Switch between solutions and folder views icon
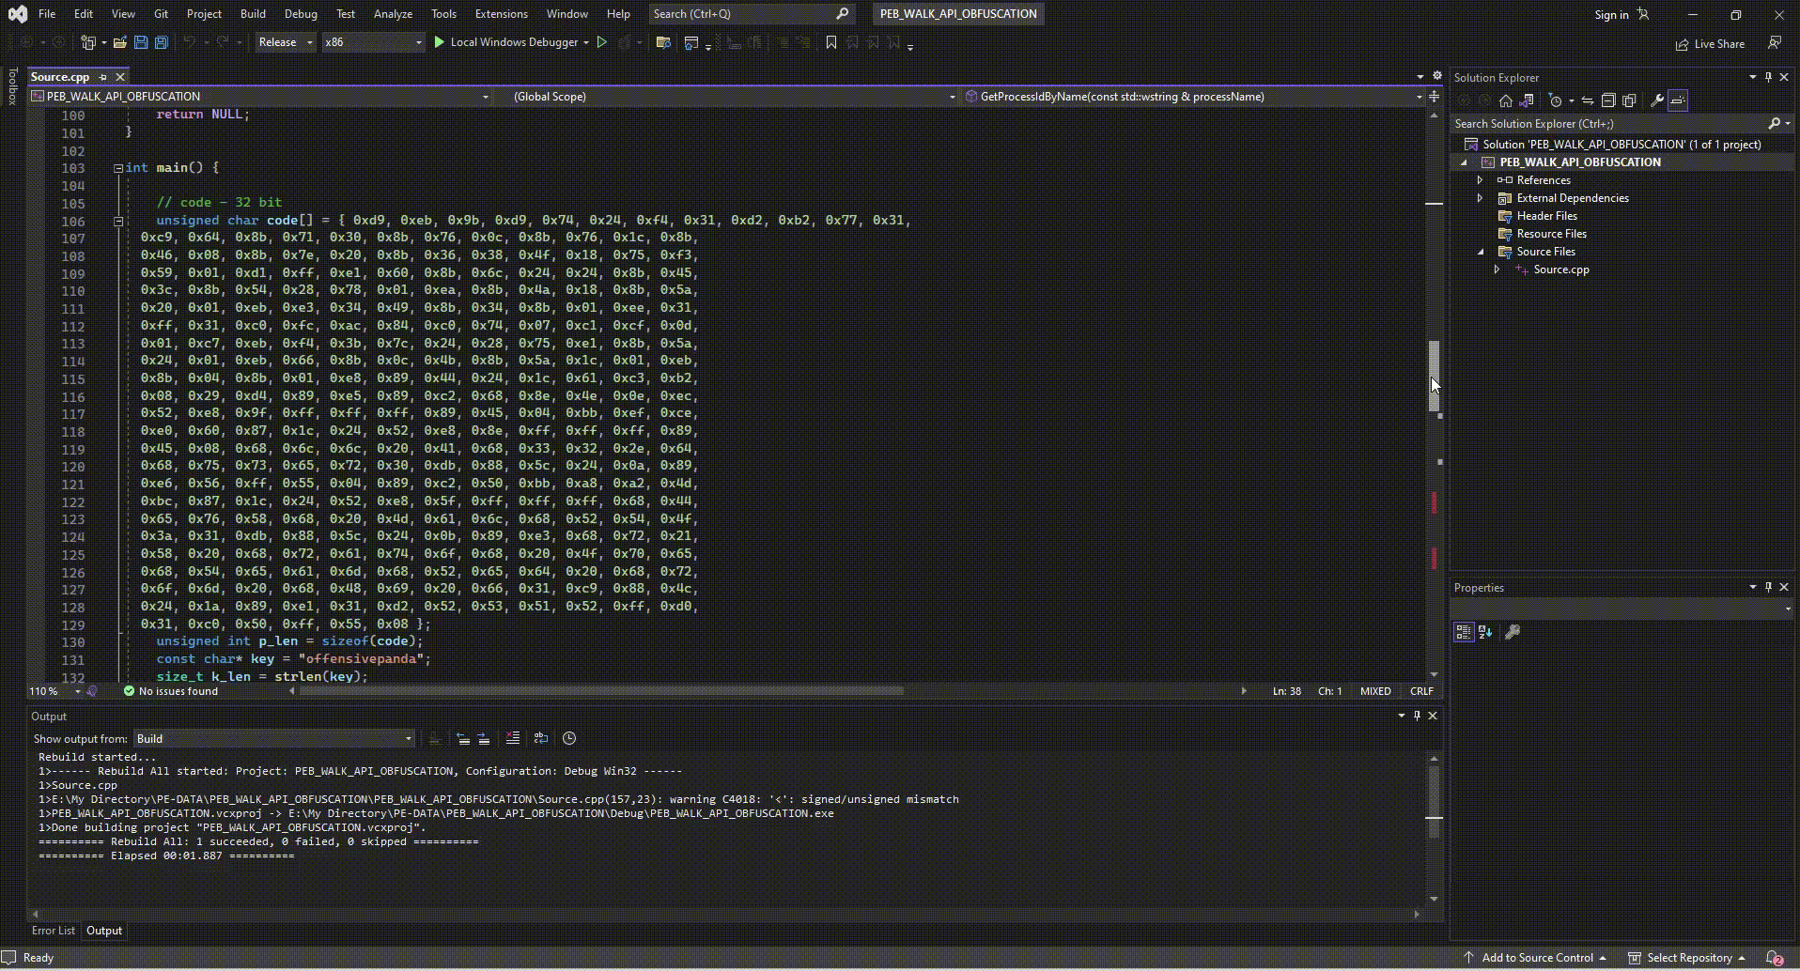Image resolution: width=1800 pixels, height=971 pixels. [1528, 100]
